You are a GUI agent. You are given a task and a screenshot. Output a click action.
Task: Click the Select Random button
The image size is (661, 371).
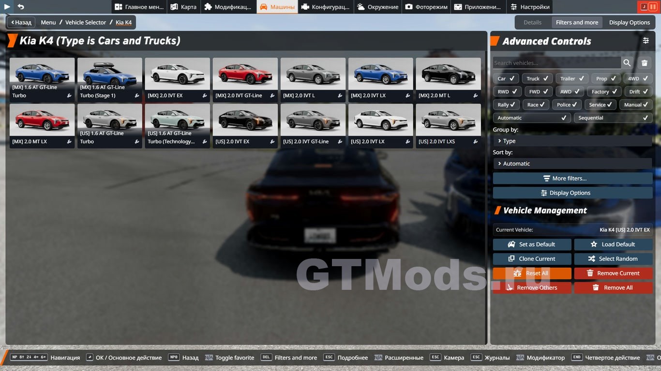pyautogui.click(x=613, y=259)
